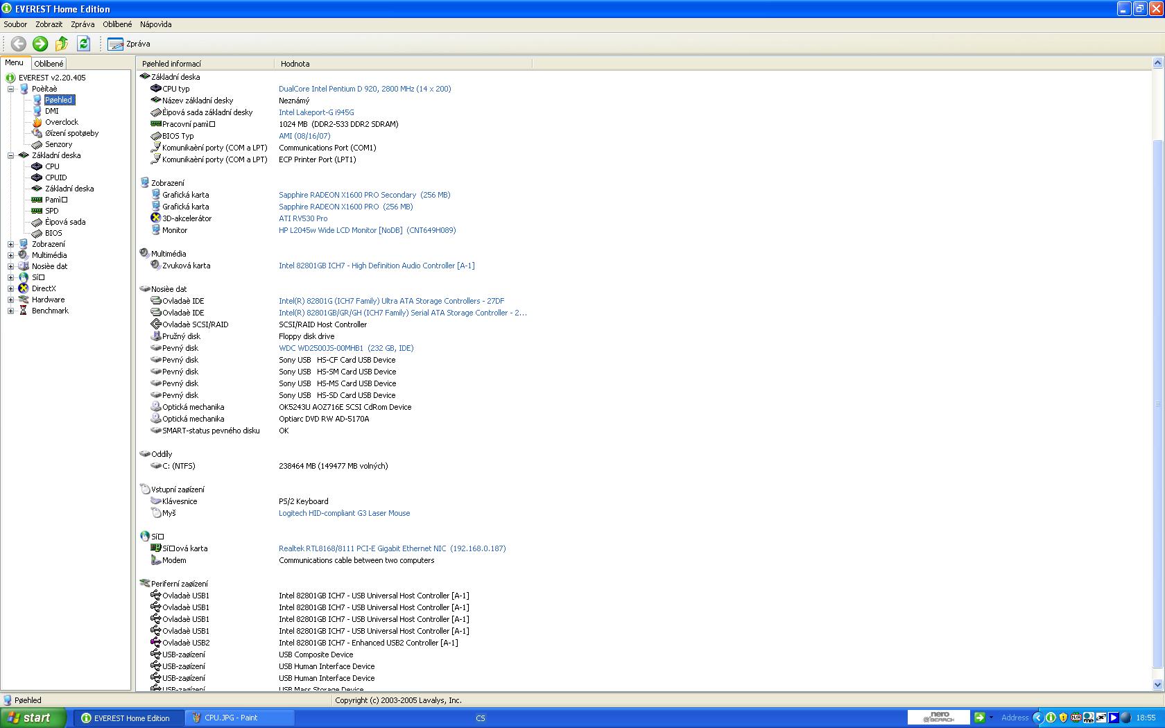Open the Realtek RTL8168/8111 Ethernet NIC link
The width and height of the screenshot is (1165, 728).
pyautogui.click(x=392, y=548)
